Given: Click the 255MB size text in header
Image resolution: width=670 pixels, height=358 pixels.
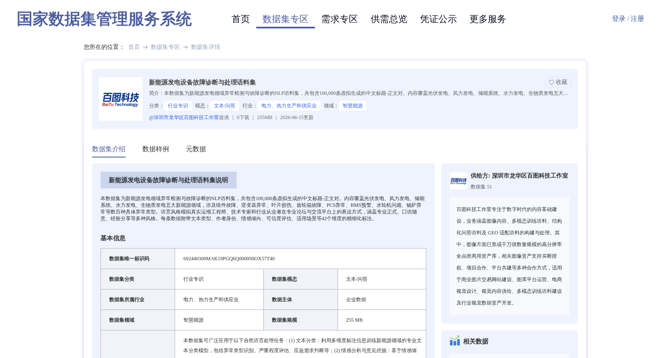Looking at the screenshot, I should click(x=265, y=118).
